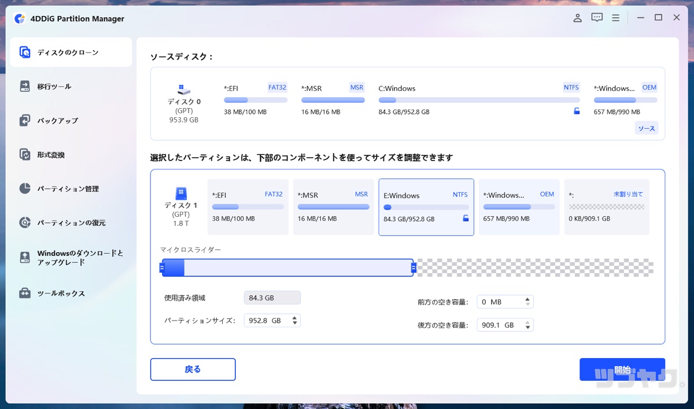Click the source *:EFI partition
Viewport: 694px width, 409px height.
(x=255, y=100)
